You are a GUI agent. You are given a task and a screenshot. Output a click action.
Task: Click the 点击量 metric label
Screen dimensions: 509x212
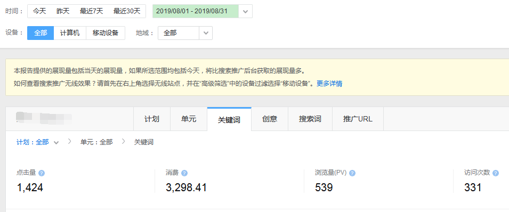tap(26, 173)
